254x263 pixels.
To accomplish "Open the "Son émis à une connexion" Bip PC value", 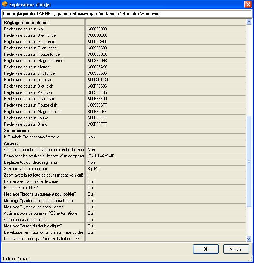I will (x=166, y=169).
